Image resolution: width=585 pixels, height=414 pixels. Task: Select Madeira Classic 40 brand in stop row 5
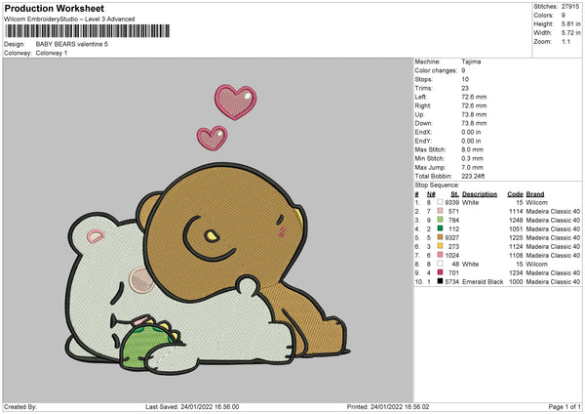553,237
